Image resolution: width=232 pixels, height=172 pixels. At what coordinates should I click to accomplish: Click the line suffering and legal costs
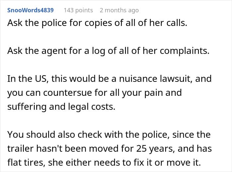click(61, 107)
